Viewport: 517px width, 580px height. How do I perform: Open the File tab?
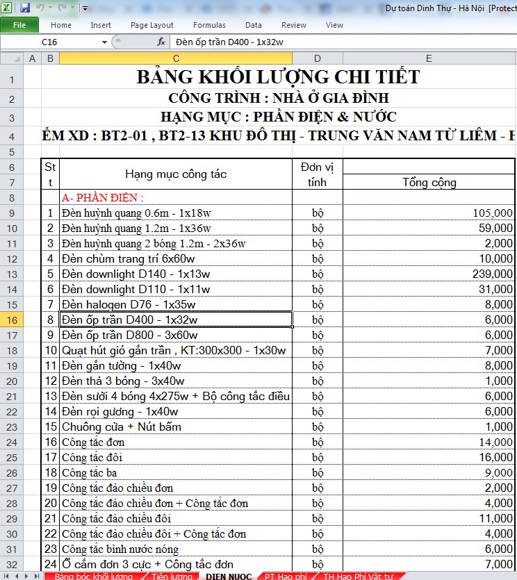[19, 25]
